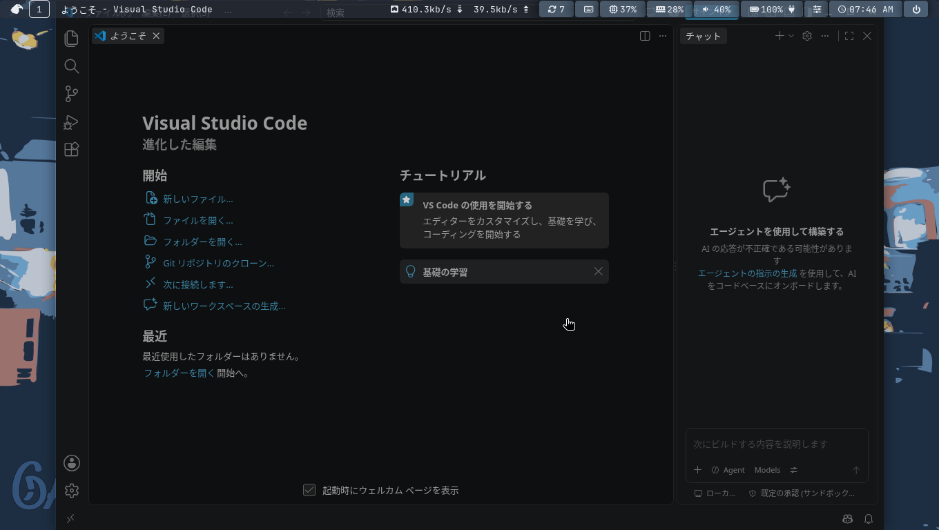Open the power menu in the top bar
The image size is (939, 530).
tap(916, 9)
